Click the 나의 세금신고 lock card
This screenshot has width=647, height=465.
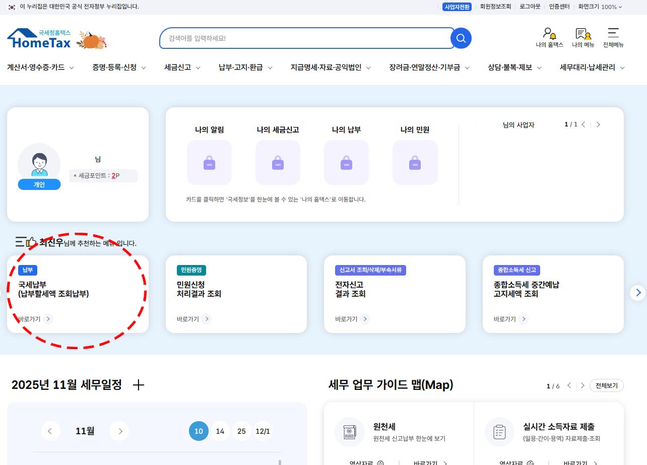(x=278, y=162)
